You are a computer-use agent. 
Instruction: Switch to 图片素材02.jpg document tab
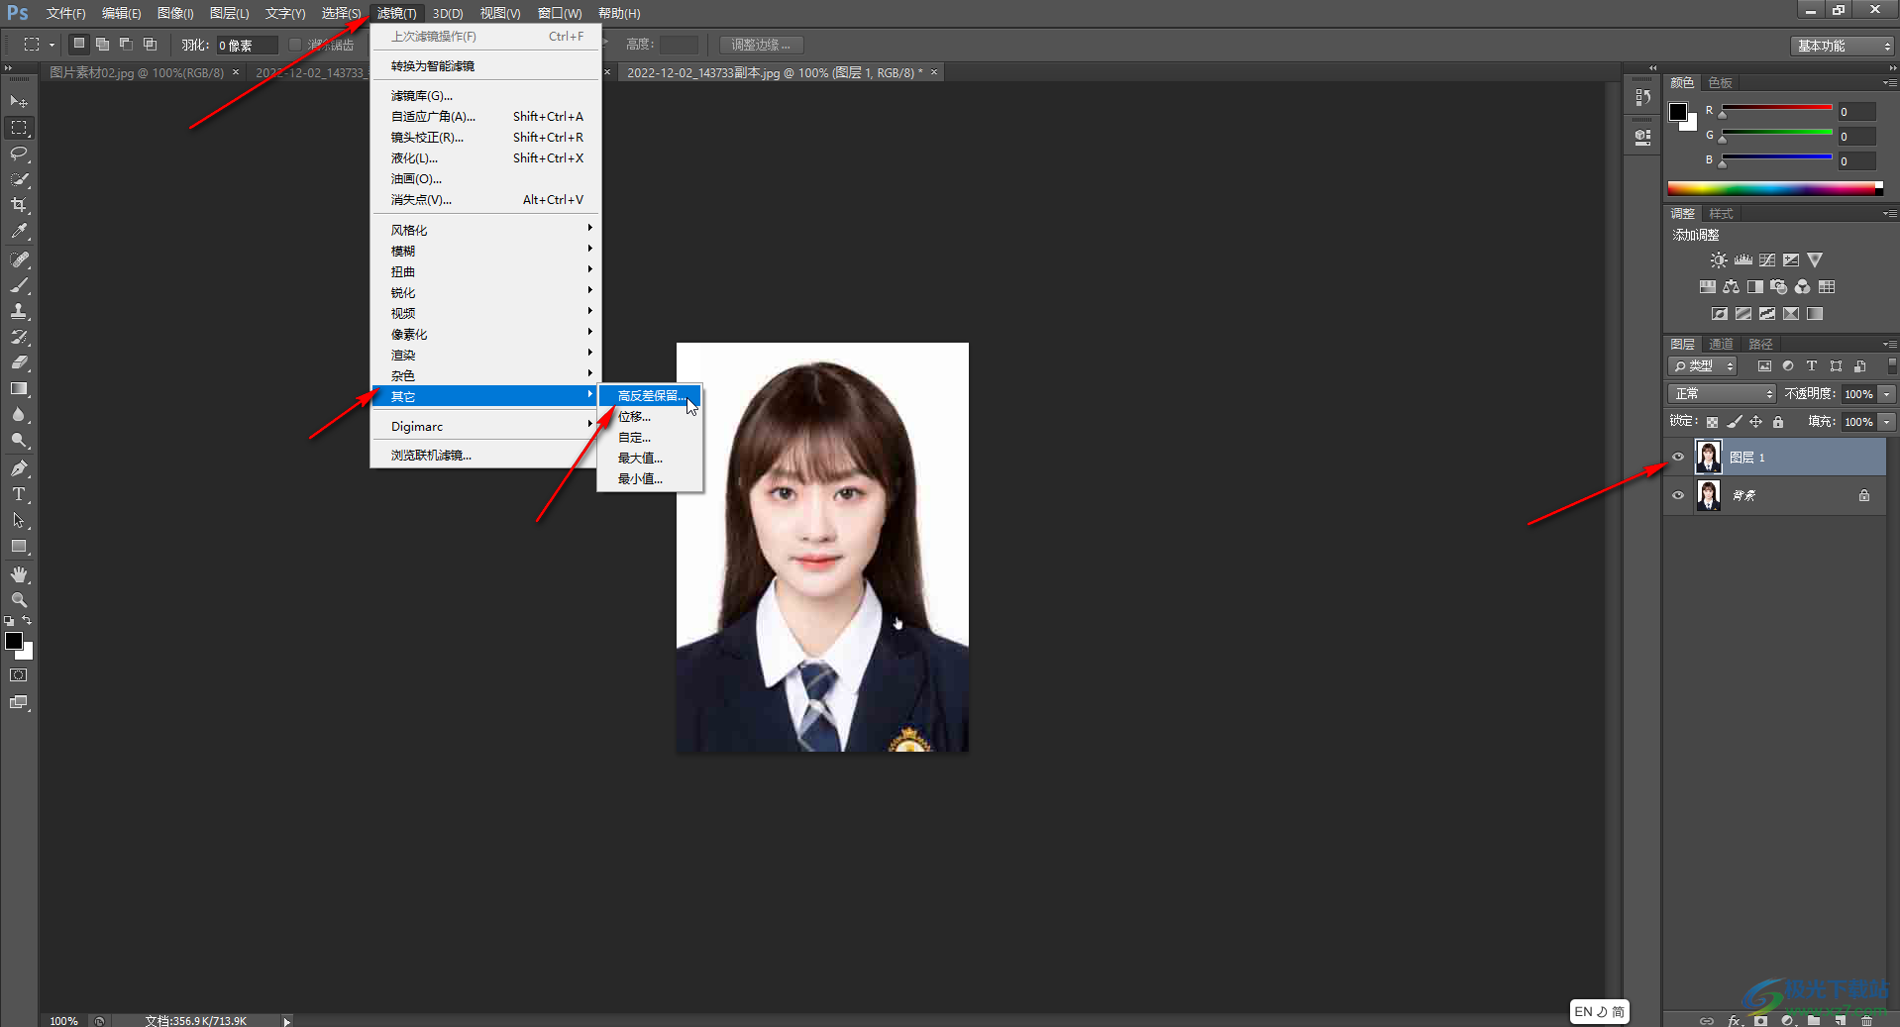137,72
